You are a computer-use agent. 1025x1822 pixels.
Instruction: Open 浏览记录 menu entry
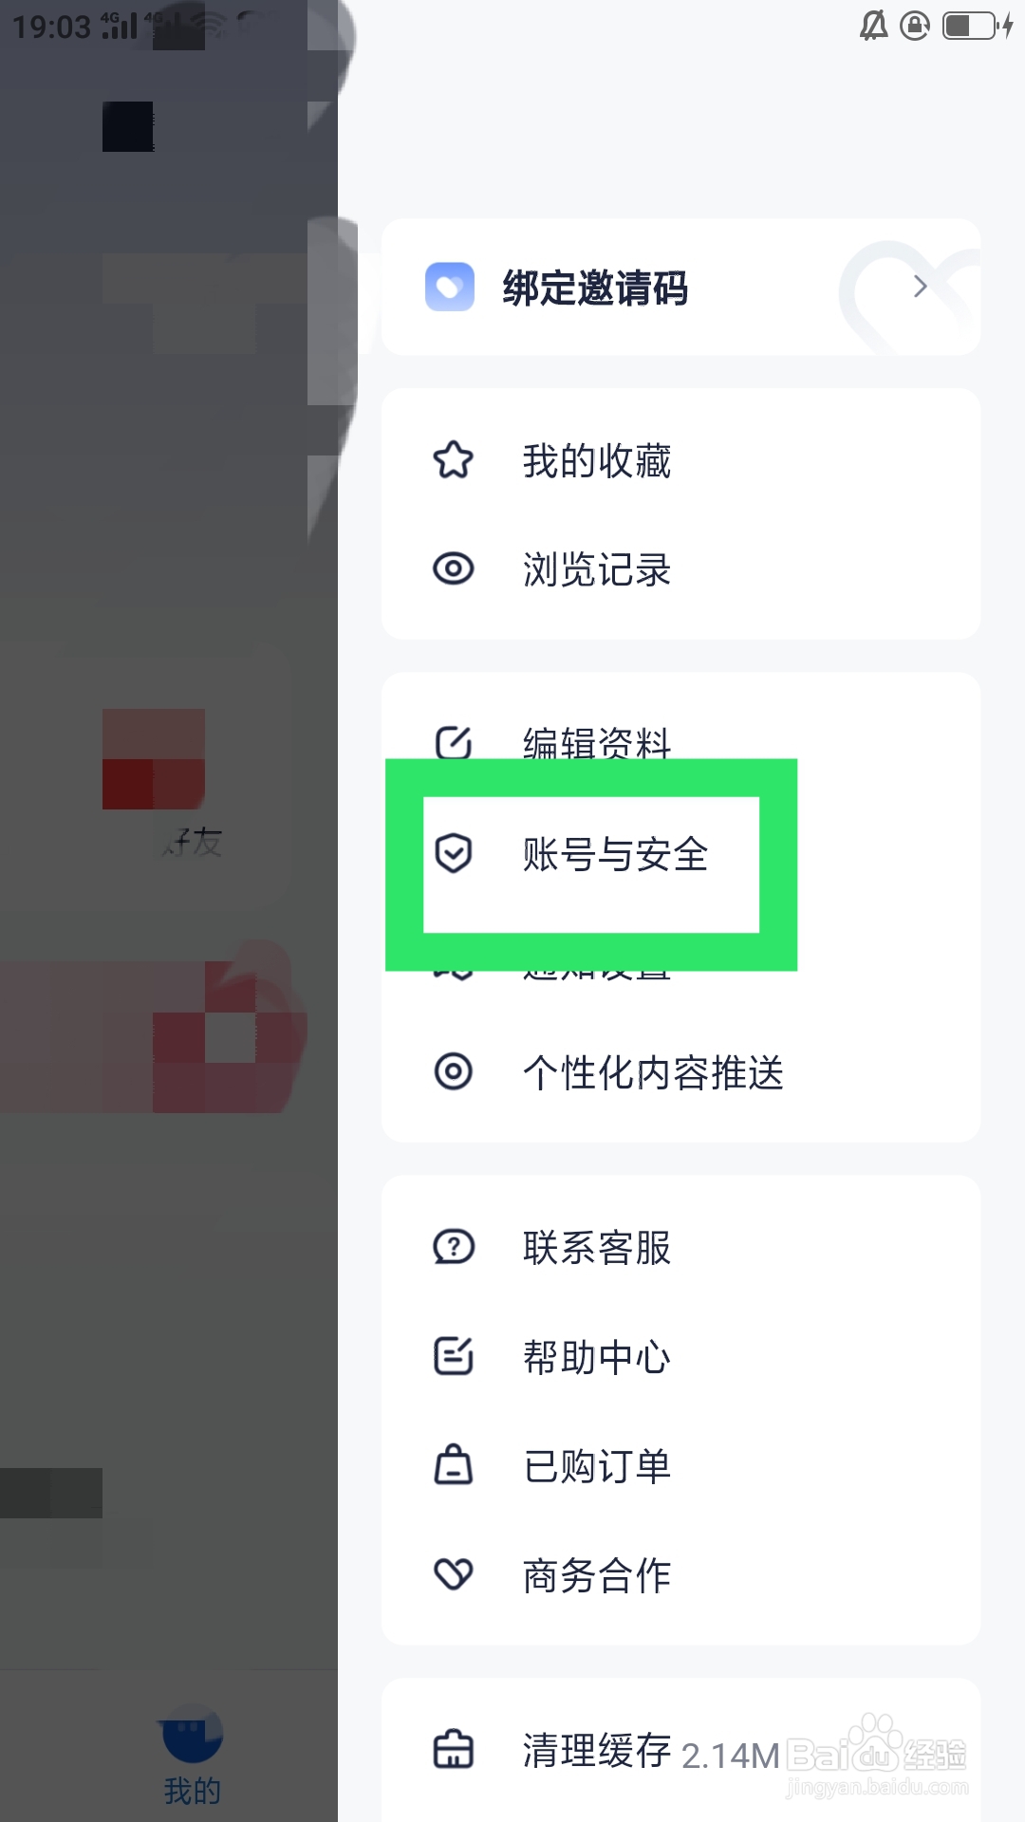(680, 569)
